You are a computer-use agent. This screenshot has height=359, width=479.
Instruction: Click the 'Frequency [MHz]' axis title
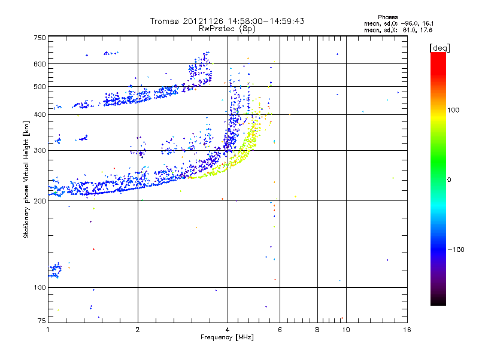point(227,337)
